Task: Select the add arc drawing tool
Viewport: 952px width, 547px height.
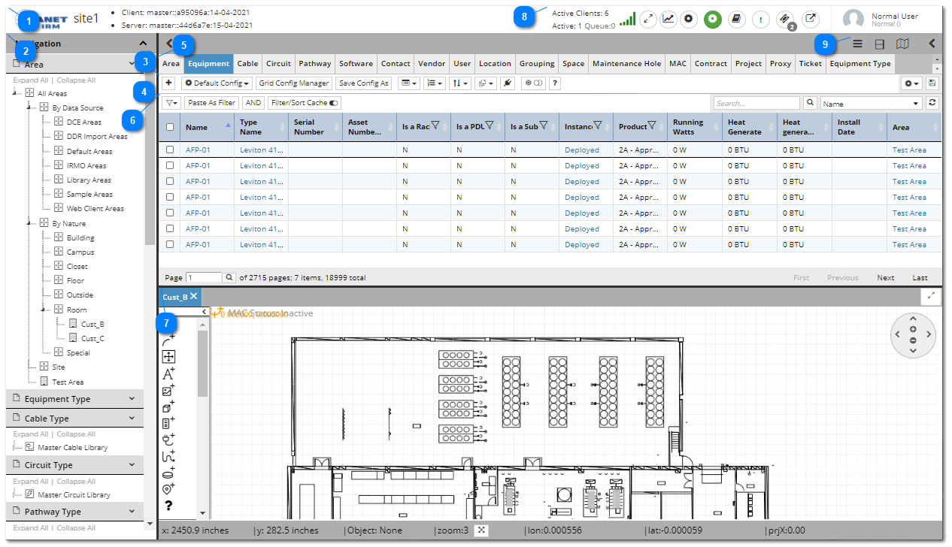Action: 168,340
